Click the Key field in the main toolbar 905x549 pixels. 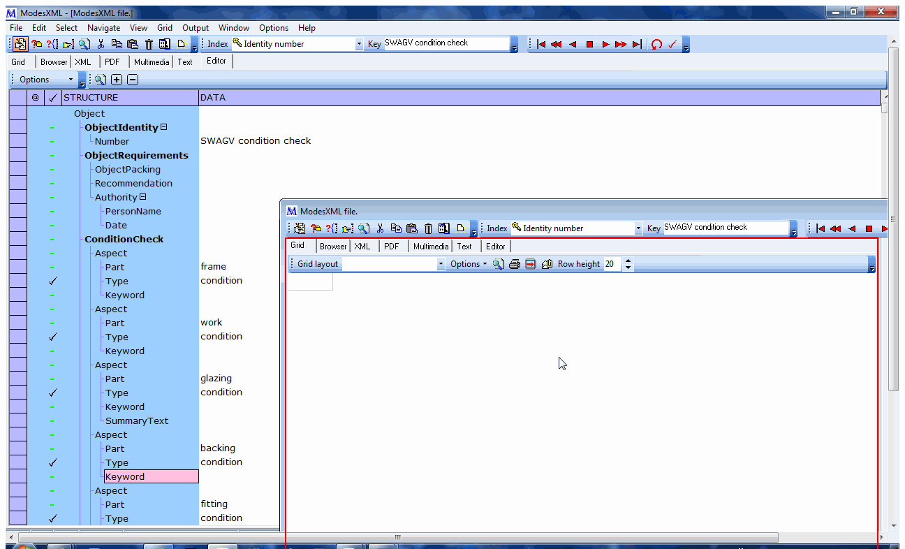tap(447, 43)
